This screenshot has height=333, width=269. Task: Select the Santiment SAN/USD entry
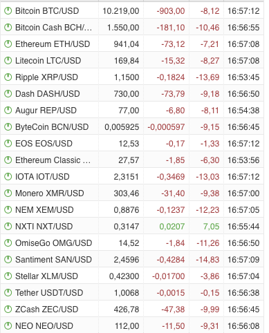click(x=53, y=260)
